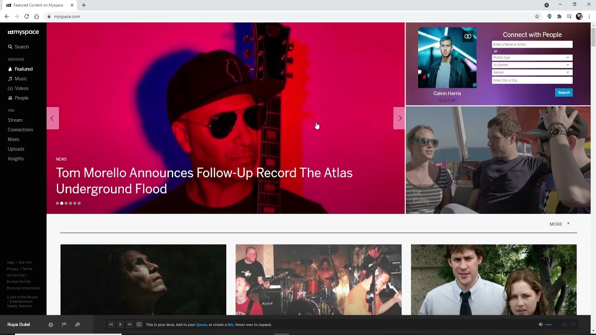Open Tom Morello Atlas Underground headline
The width and height of the screenshot is (596, 335).
click(x=204, y=181)
